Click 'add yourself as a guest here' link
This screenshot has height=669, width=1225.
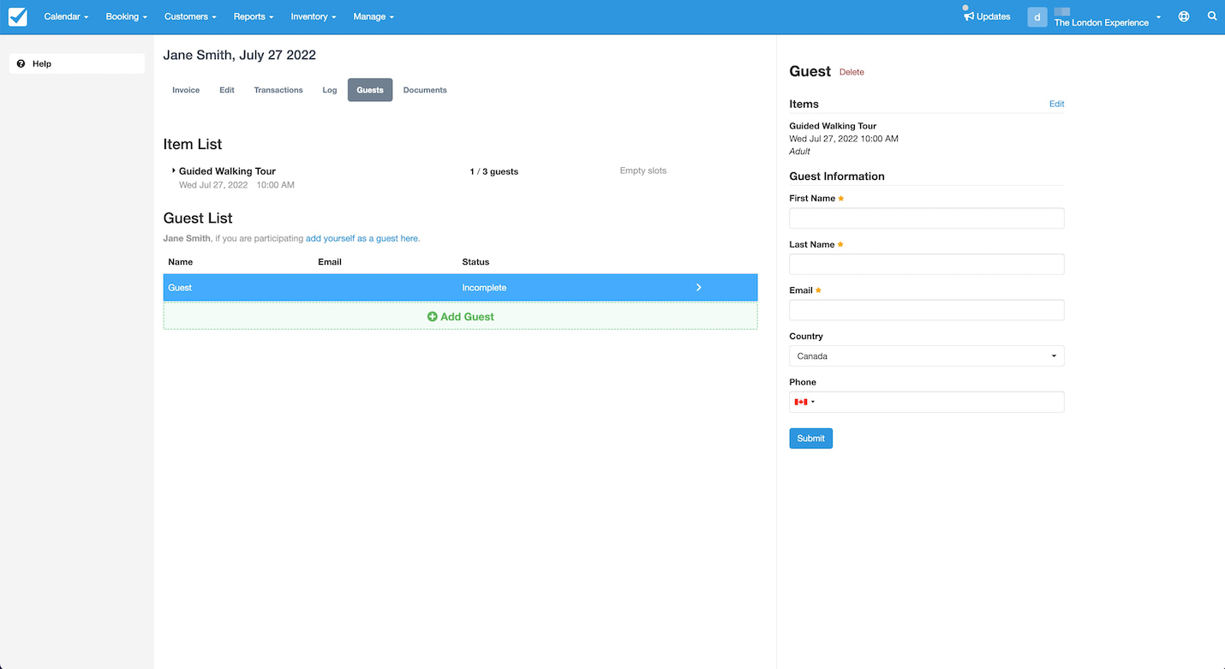(363, 238)
